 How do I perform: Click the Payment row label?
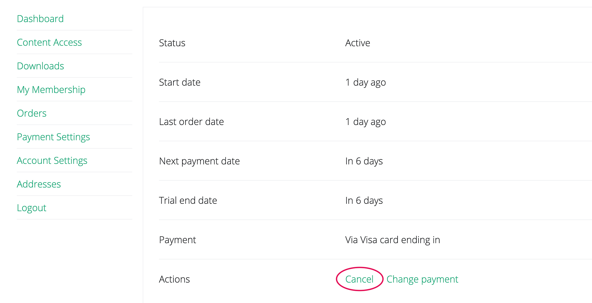[x=177, y=240]
